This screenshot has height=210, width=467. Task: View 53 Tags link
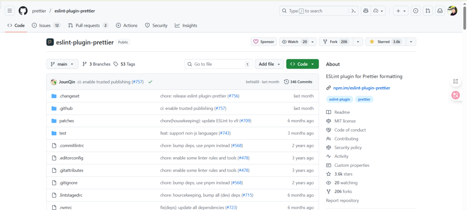[125, 64]
